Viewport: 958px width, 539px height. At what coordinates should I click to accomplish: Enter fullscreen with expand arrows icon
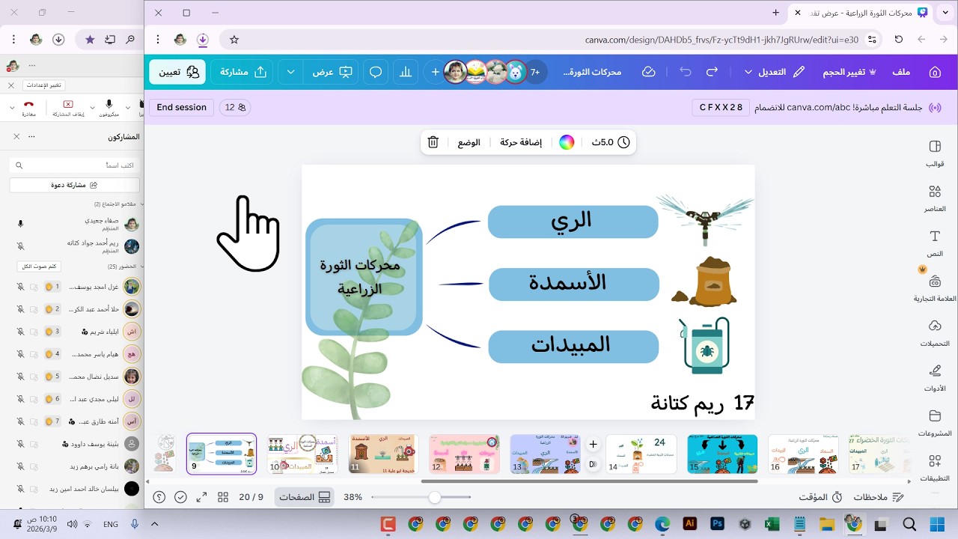(201, 497)
